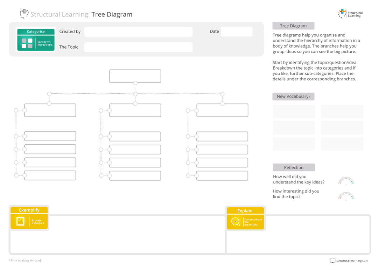Image resolution: width=378 pixels, height=267 pixels.
Task: Click the picture icon on the Exemplify badge
Action: (x=20, y=221)
